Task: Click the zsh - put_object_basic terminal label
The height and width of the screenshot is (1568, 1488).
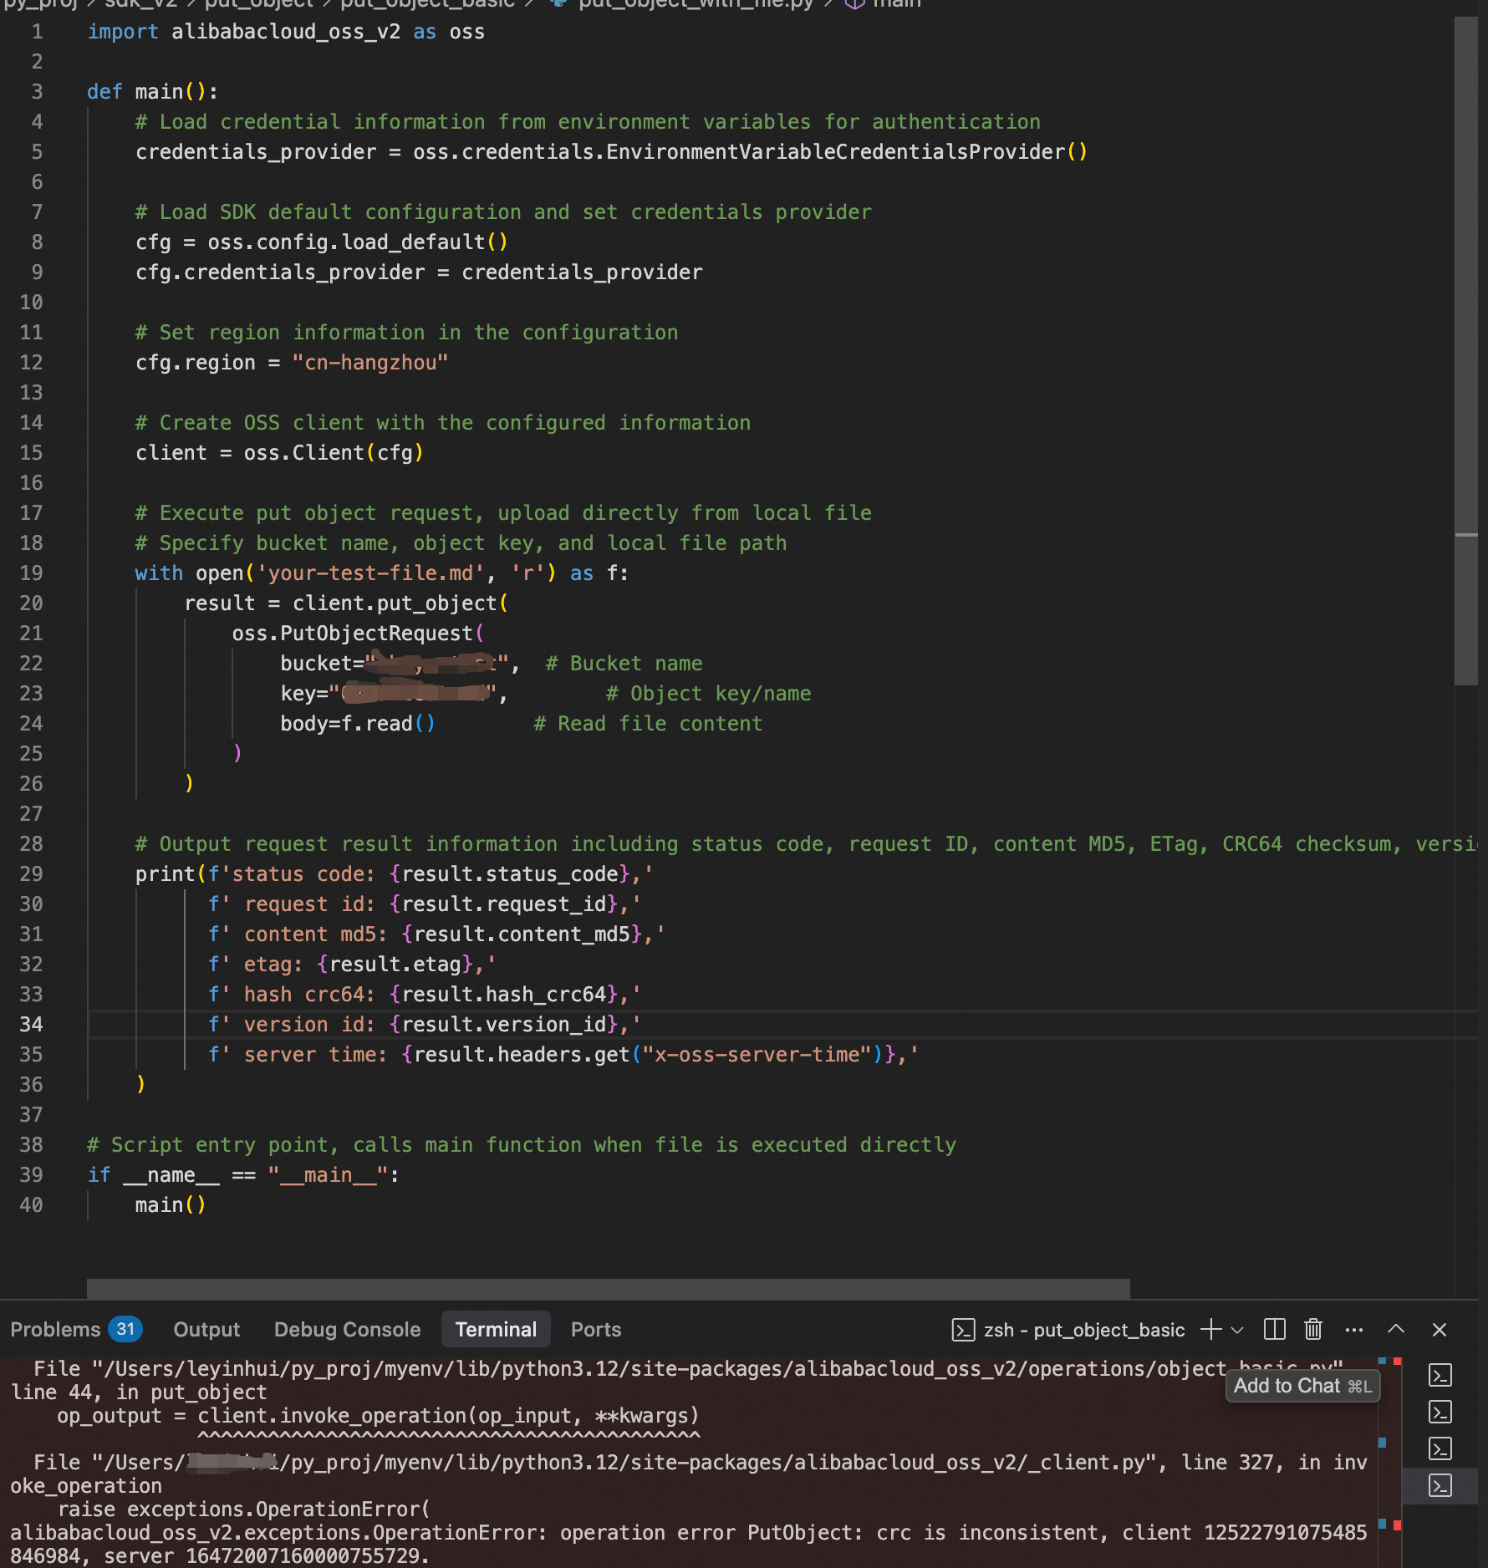Action: coord(1084,1330)
